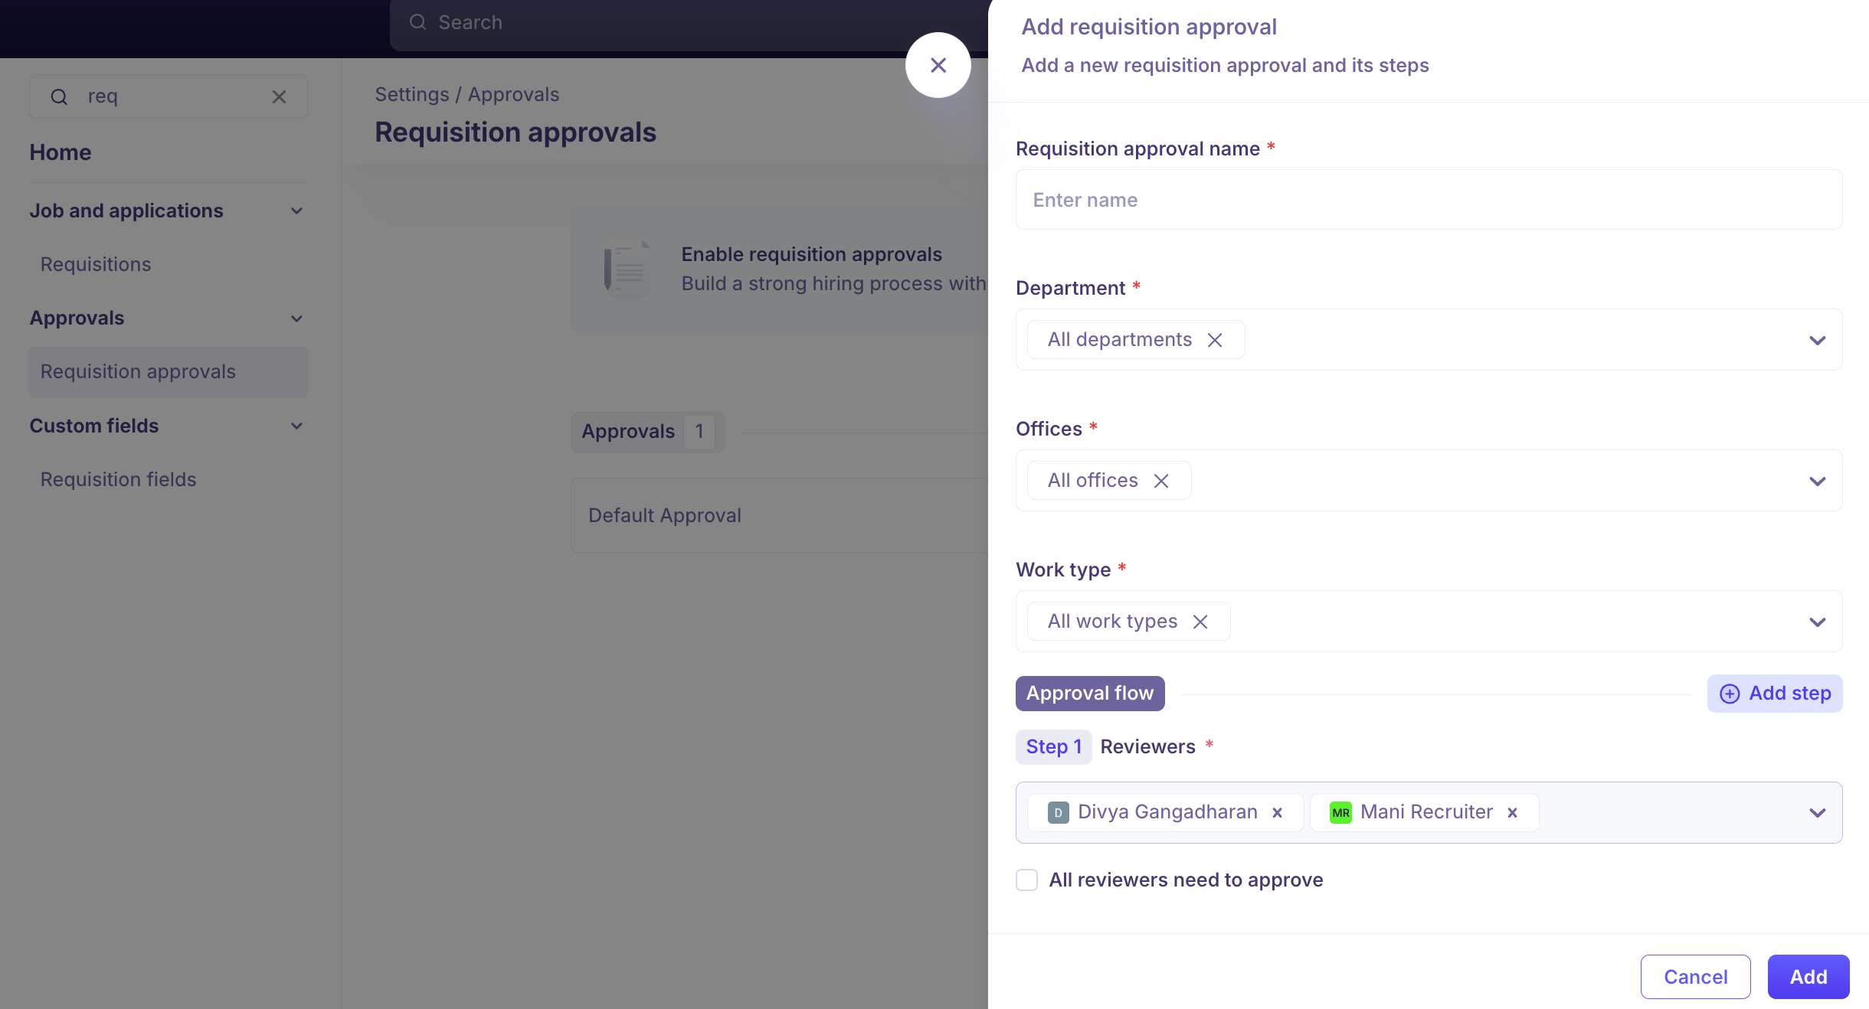Open the Offices dropdown
Image resolution: width=1869 pixels, height=1009 pixels.
[1817, 481]
